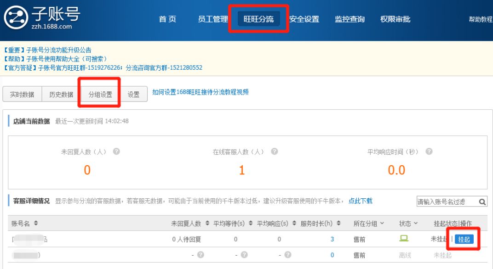
Task: Click 最近一次更新时间 14:02:48 text
Action: tap(92, 121)
